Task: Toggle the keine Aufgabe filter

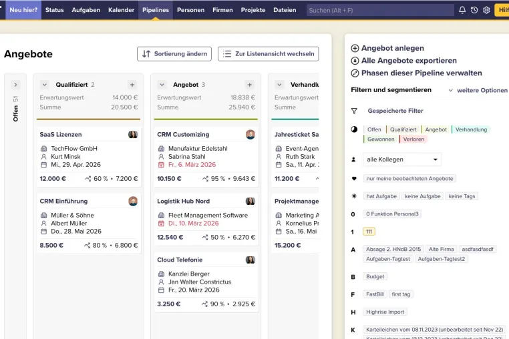Action: pos(422,196)
